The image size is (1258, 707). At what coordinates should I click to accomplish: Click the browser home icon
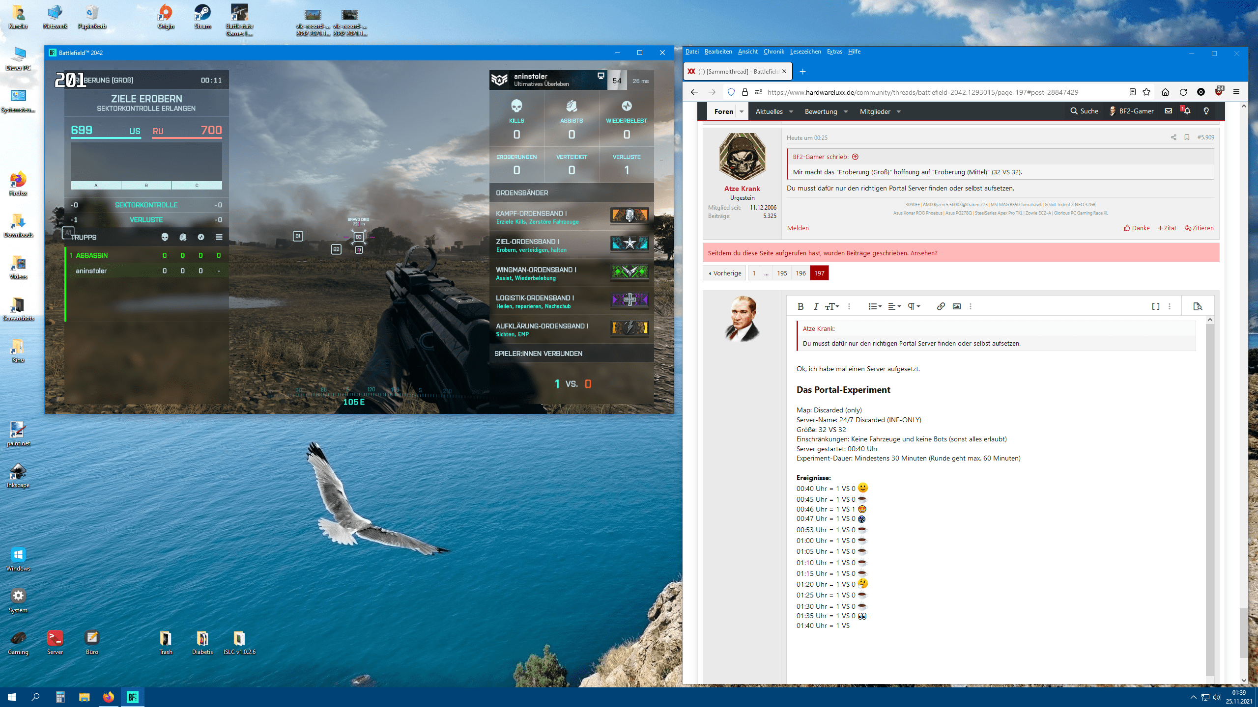point(1165,92)
